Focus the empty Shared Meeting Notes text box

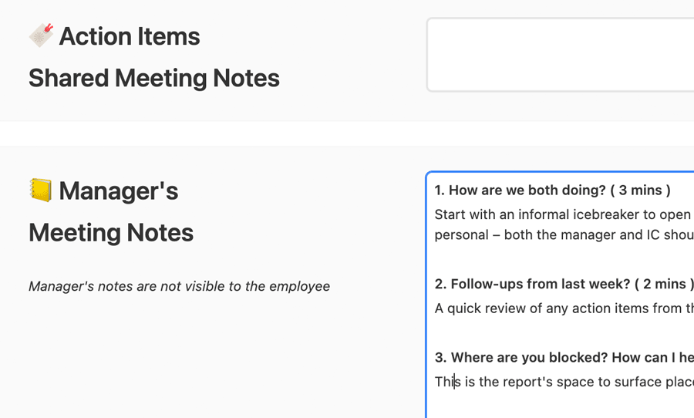click(x=560, y=55)
